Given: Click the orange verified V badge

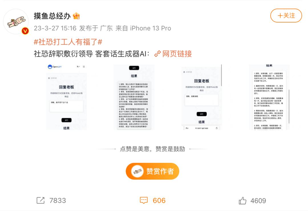Looking at the screenshot, I should pyautogui.click(x=25, y=31).
